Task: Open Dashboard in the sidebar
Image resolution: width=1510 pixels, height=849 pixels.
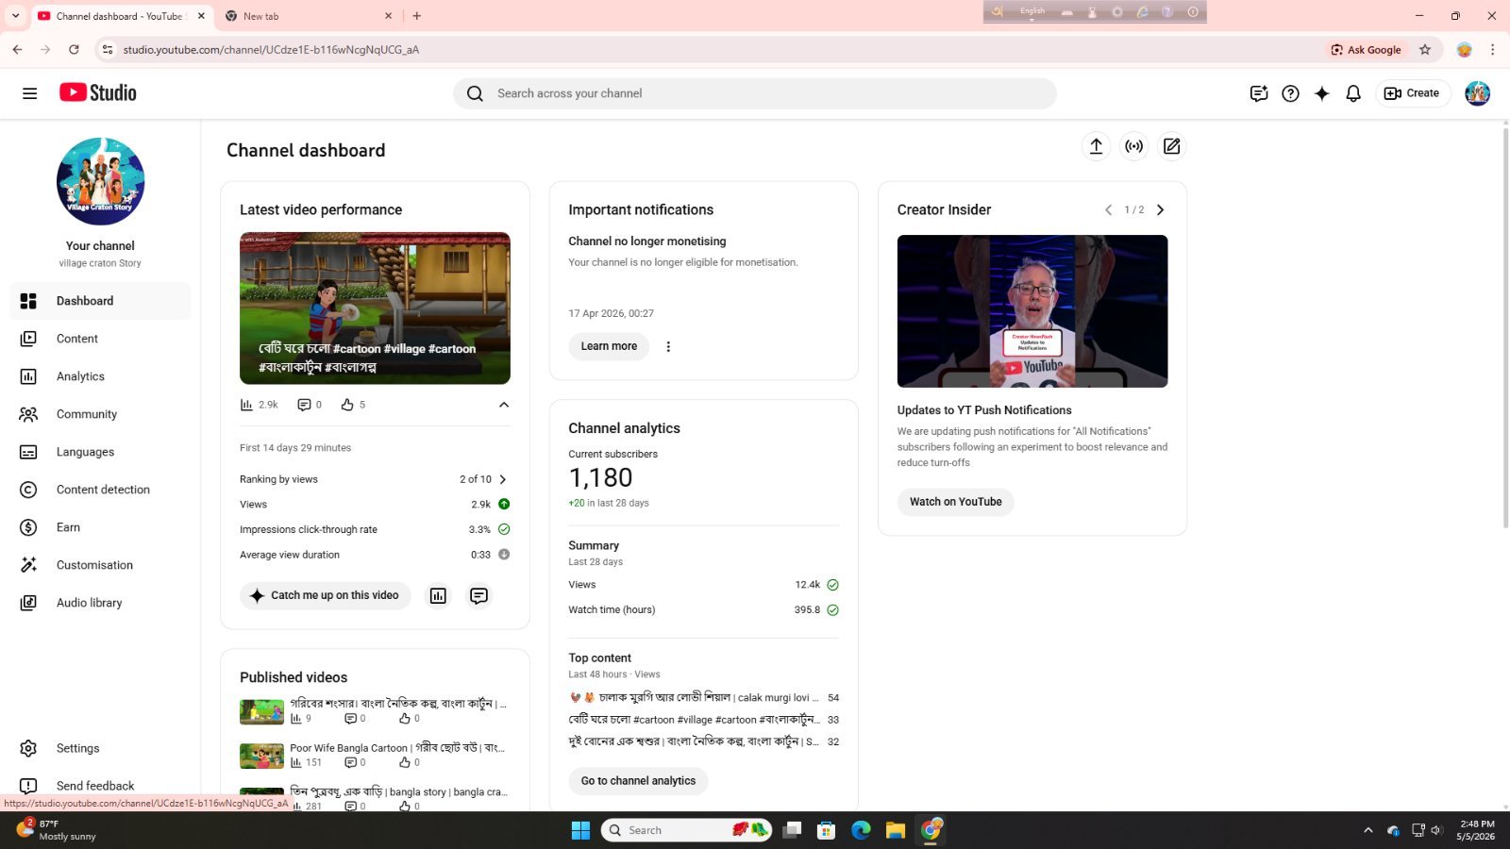Action: pyautogui.click(x=100, y=301)
